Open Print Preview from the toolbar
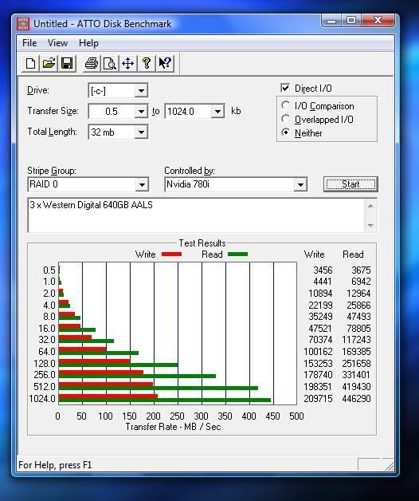This screenshot has width=419, height=501. pyautogui.click(x=110, y=63)
